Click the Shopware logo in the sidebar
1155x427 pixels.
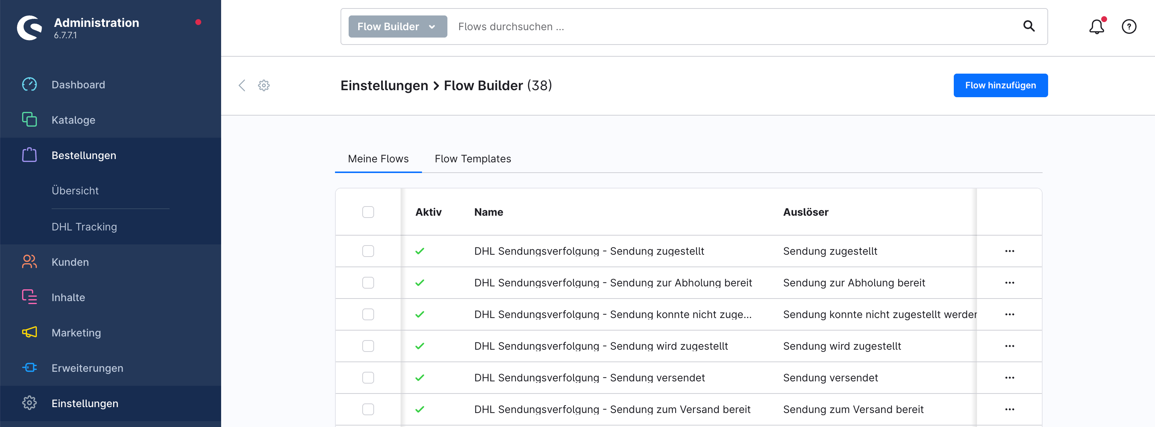pos(29,28)
